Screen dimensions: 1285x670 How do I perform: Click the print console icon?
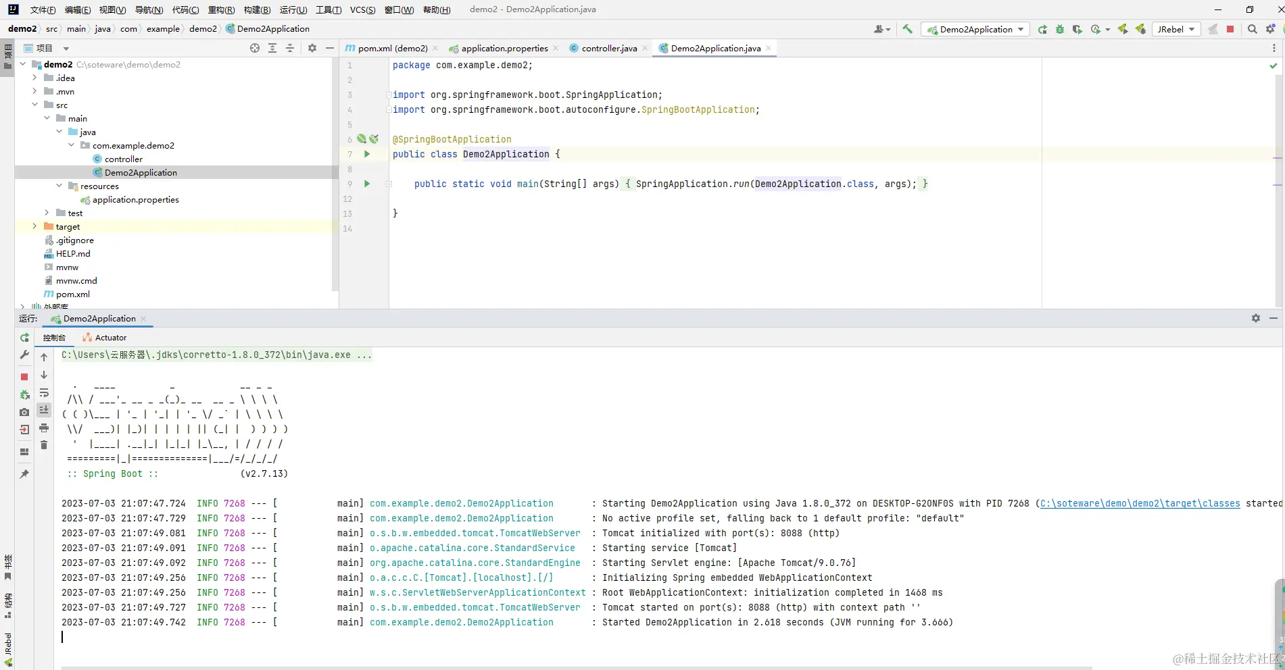44,428
